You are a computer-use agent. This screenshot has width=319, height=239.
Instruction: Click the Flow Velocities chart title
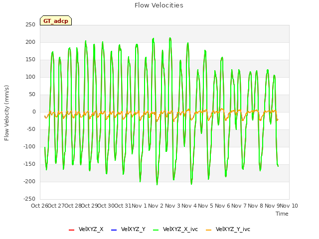(159, 5)
